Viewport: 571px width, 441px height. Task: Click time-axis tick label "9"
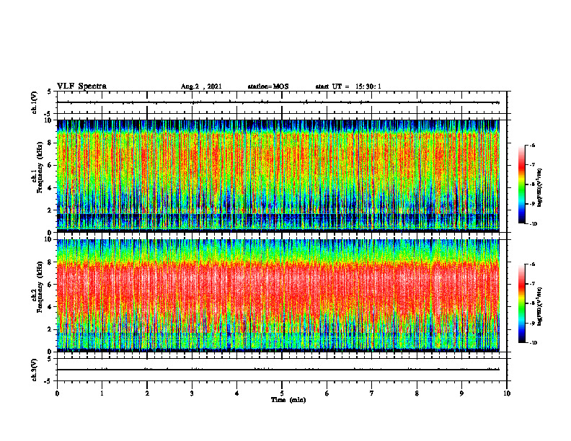coord(461,393)
